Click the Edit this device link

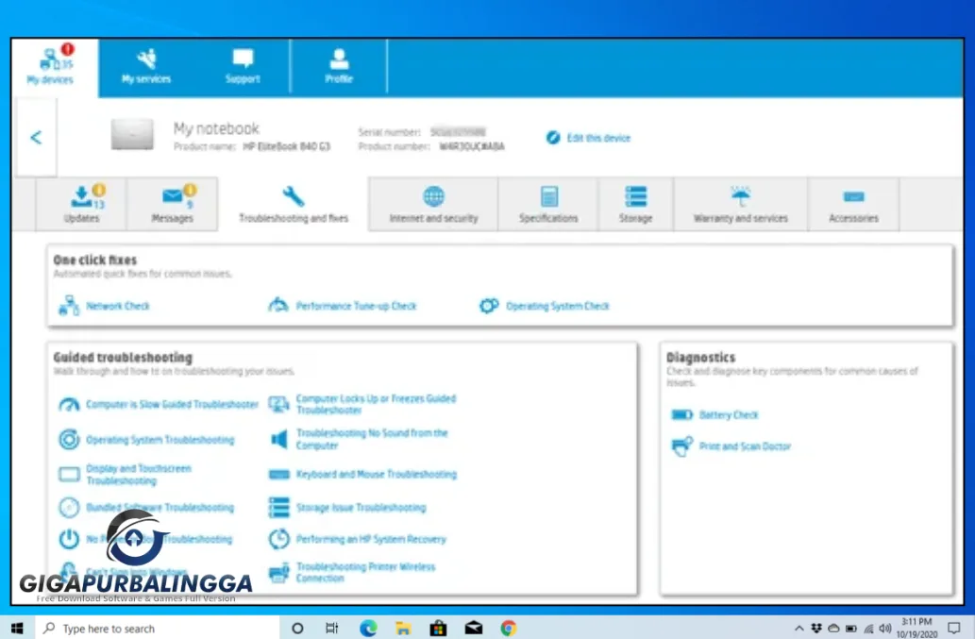pyautogui.click(x=598, y=138)
